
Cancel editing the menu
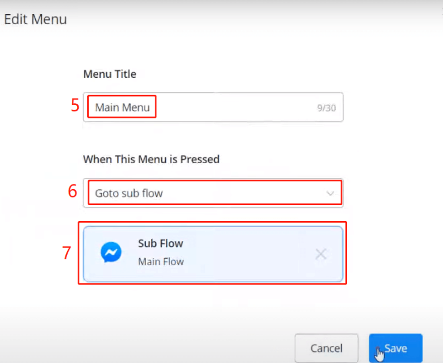tap(327, 349)
